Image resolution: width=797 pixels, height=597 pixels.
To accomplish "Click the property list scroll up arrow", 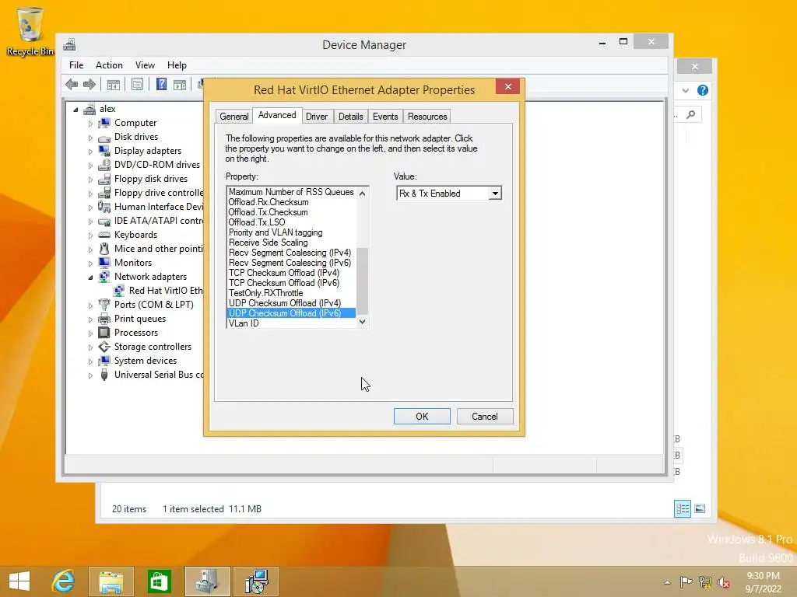I will (363, 193).
